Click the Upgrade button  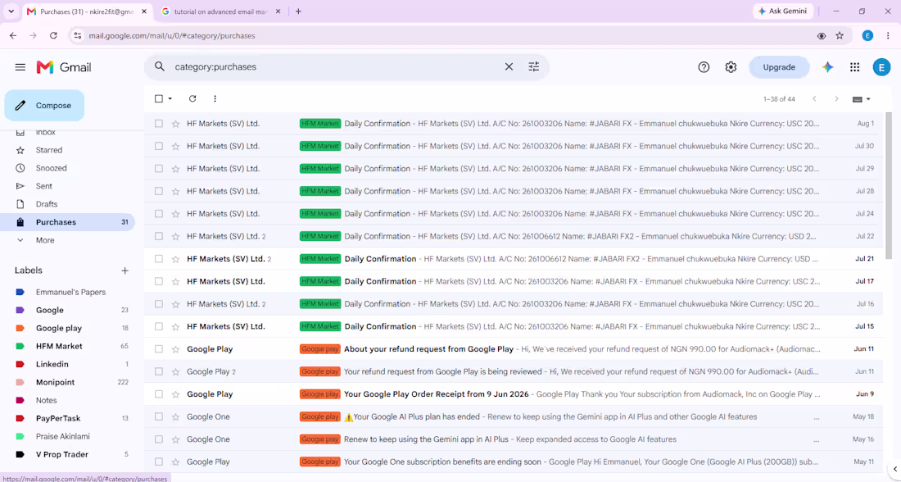779,67
